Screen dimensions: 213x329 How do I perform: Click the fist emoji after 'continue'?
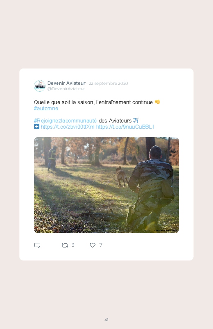pyautogui.click(x=157, y=102)
